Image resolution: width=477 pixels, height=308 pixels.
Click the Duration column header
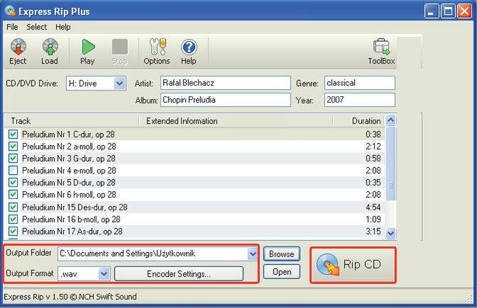click(359, 121)
